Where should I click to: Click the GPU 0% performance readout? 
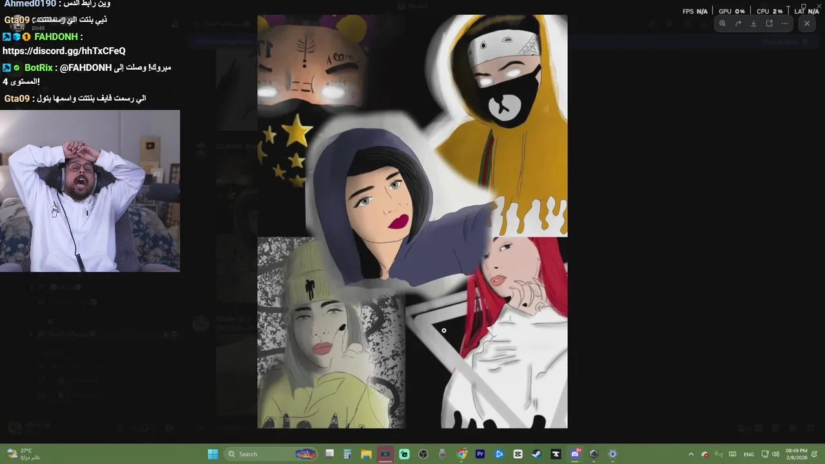[732, 12]
